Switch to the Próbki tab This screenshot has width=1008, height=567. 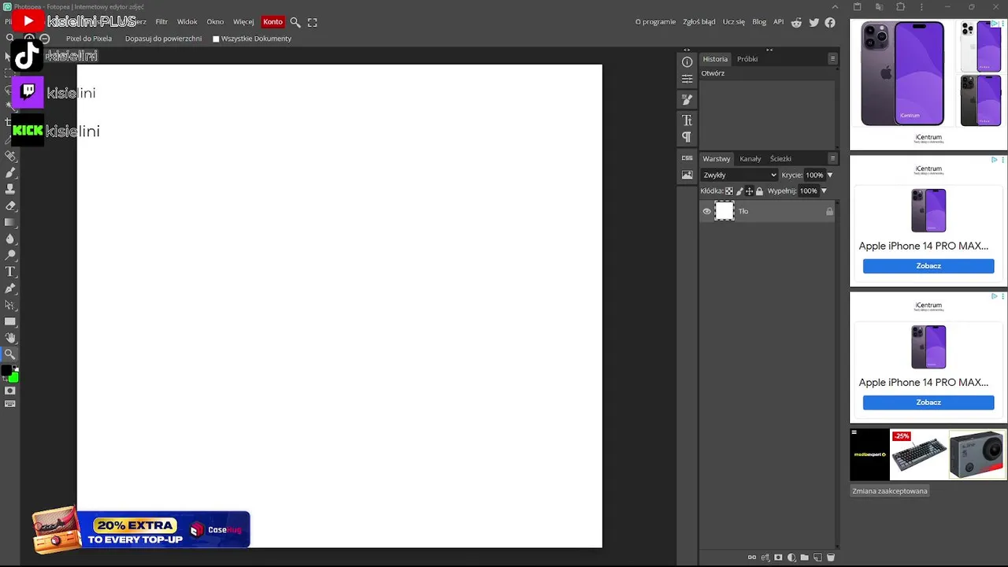coord(747,59)
